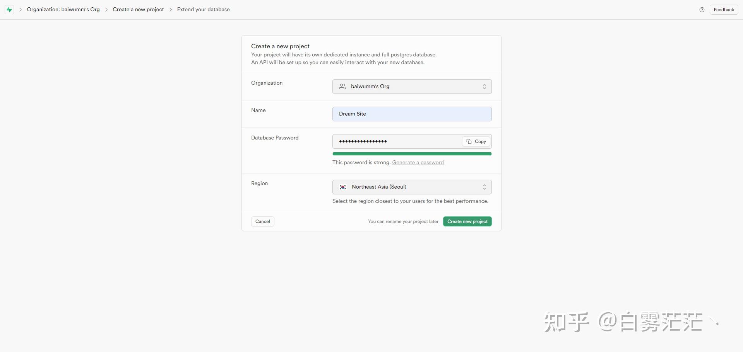The width and height of the screenshot is (743, 352).
Task: Click chevron before Extend your database
Action: click(x=171, y=10)
